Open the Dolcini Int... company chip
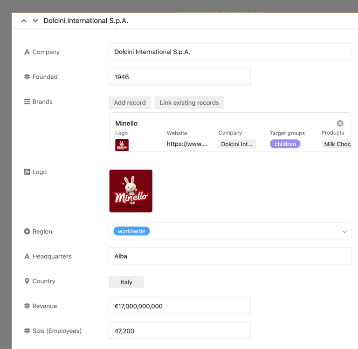The image size is (358, 349). [237, 144]
